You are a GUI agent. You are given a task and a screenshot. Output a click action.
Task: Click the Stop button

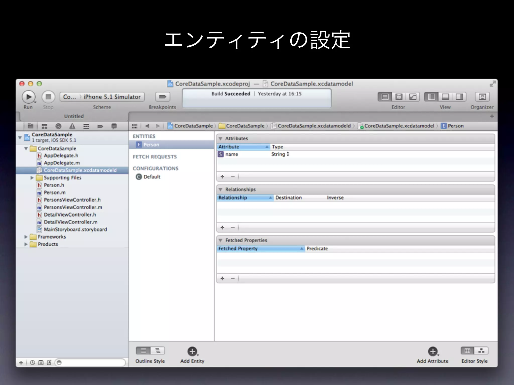click(x=48, y=97)
